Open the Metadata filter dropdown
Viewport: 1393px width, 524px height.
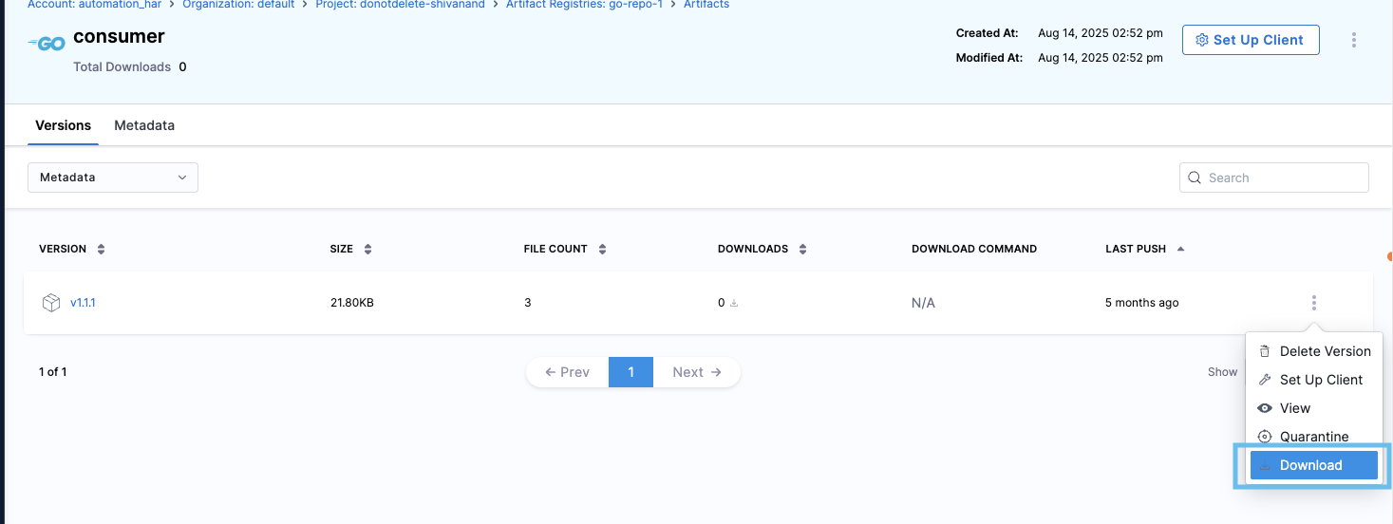coord(113,178)
